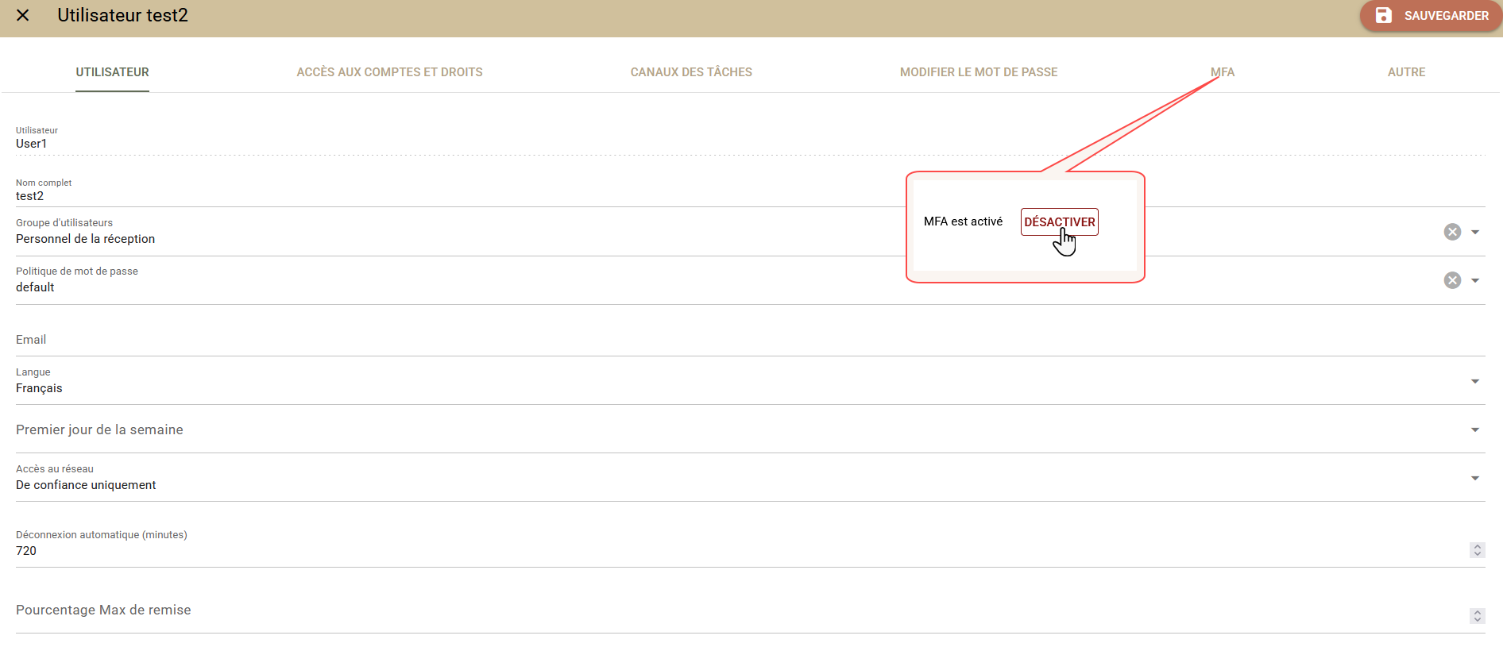Click the Pourcentage Max de remise stepper
Viewport: 1503px width, 647px height.
(1477, 616)
